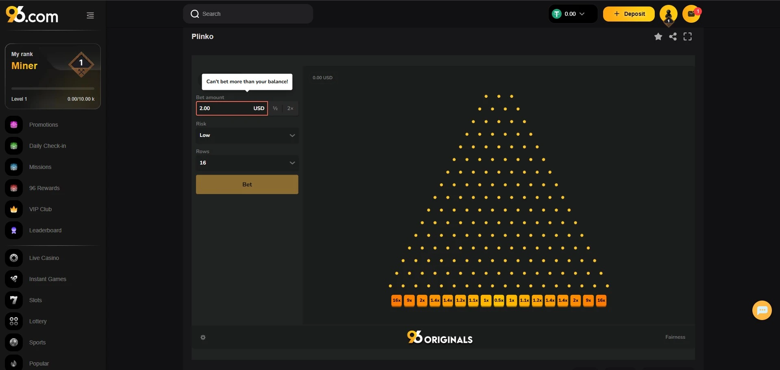Halve the bet with the ½ button
Screen dimensions: 780x370
[275, 108]
